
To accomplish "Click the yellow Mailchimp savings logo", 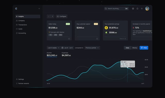I will pyautogui.click(x=106, y=28).
